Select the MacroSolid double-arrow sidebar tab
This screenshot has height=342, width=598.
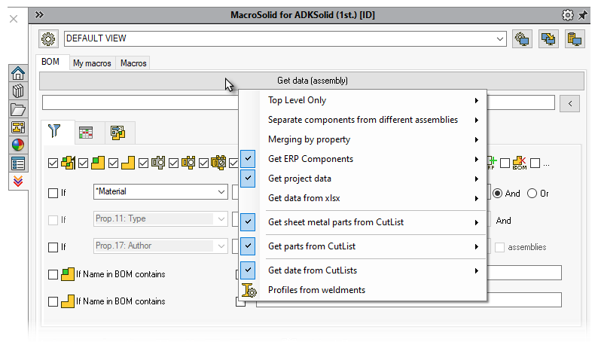(x=18, y=181)
